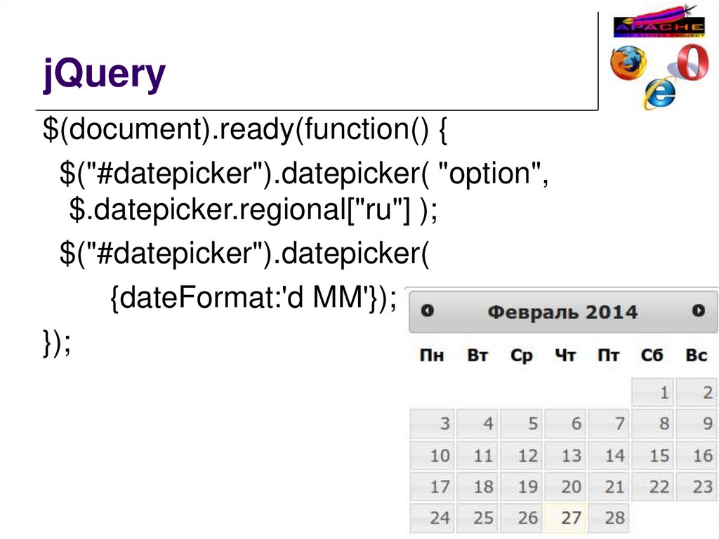Click the dateFormat code line
The height and width of the screenshot is (539, 719).
click(x=252, y=302)
